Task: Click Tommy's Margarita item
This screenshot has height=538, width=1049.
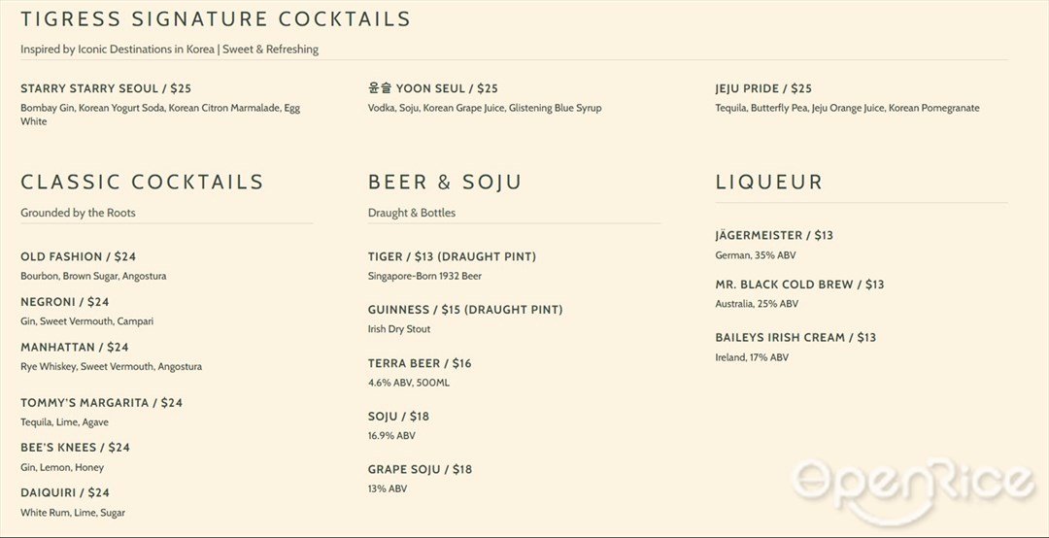Action: coord(102,403)
